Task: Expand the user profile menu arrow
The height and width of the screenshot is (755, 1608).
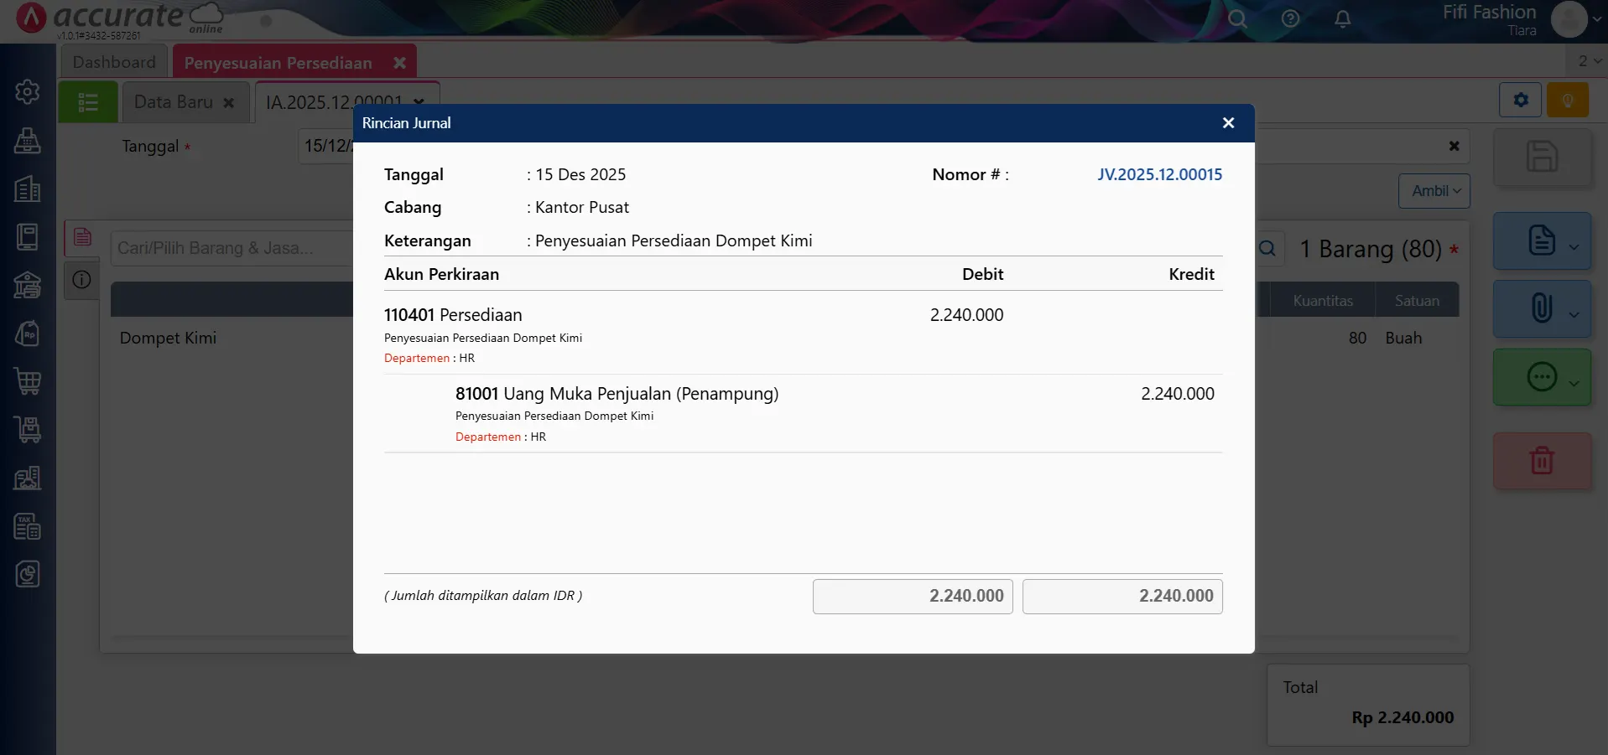Action: 1596,19
